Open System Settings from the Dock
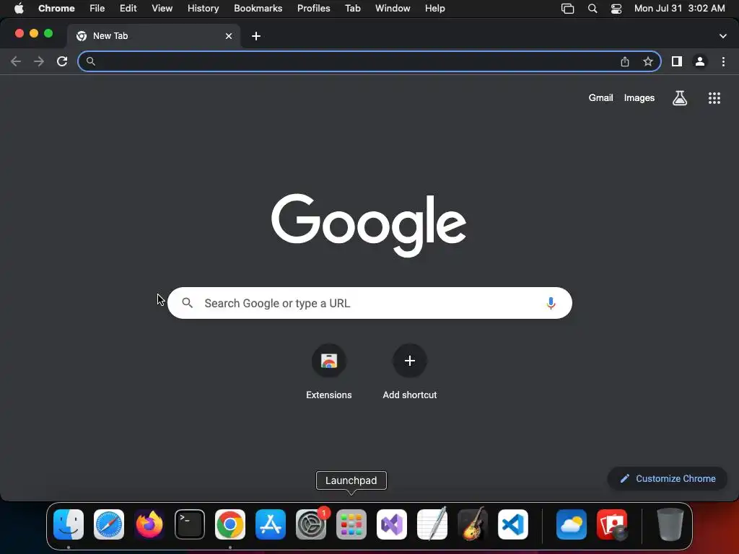The image size is (739, 554). [x=311, y=524]
